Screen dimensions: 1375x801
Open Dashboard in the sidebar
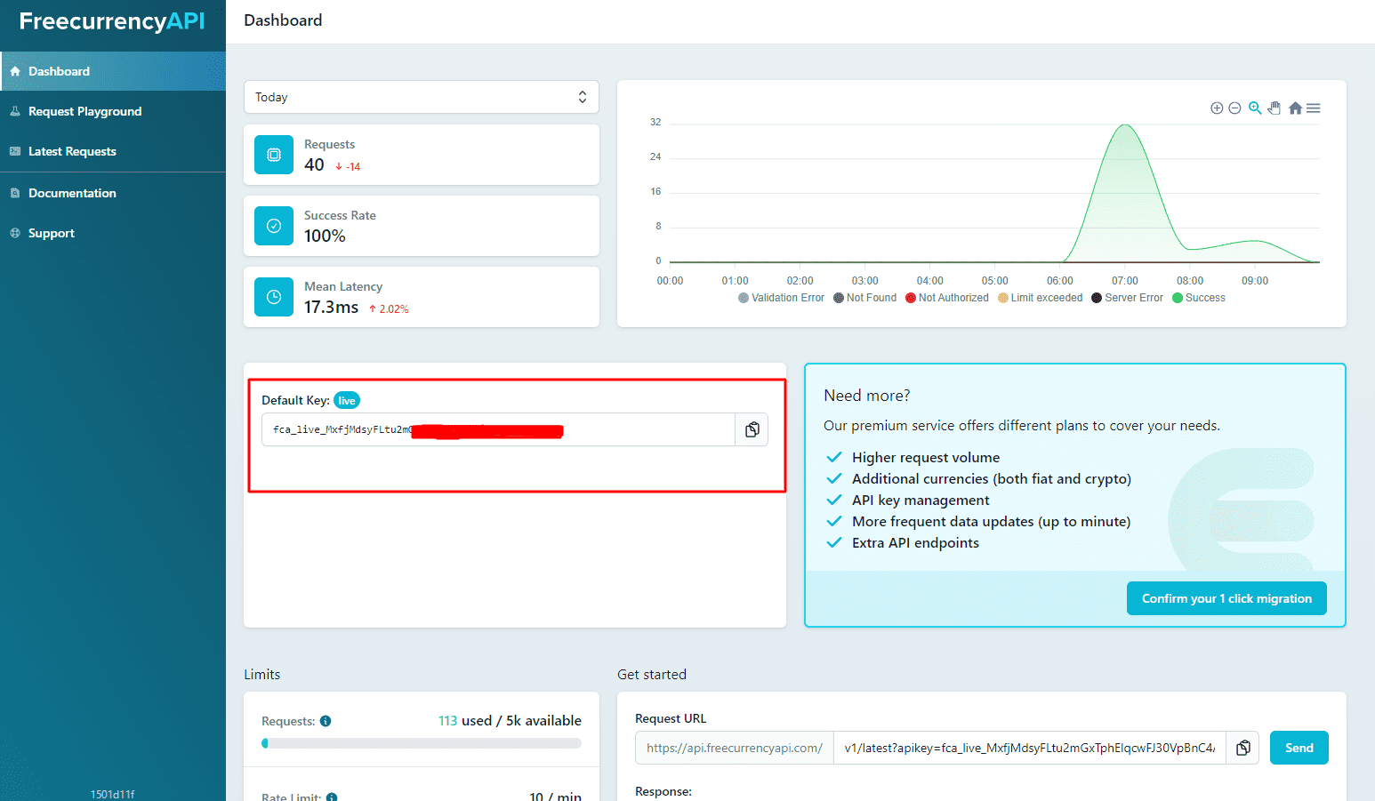(113, 71)
